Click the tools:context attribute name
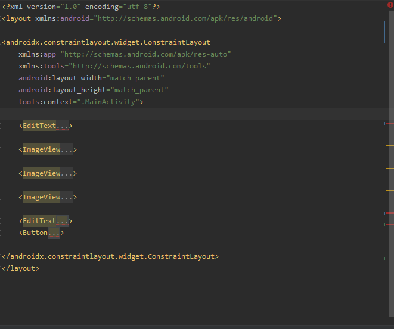The width and height of the screenshot is (394, 329). click(x=45, y=102)
